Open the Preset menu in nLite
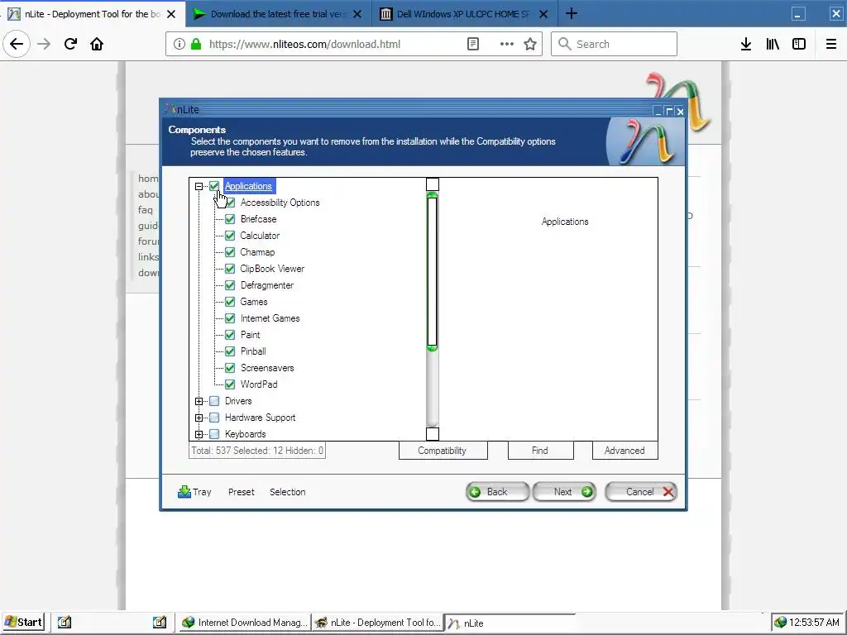The height and width of the screenshot is (635, 847). pyautogui.click(x=241, y=492)
